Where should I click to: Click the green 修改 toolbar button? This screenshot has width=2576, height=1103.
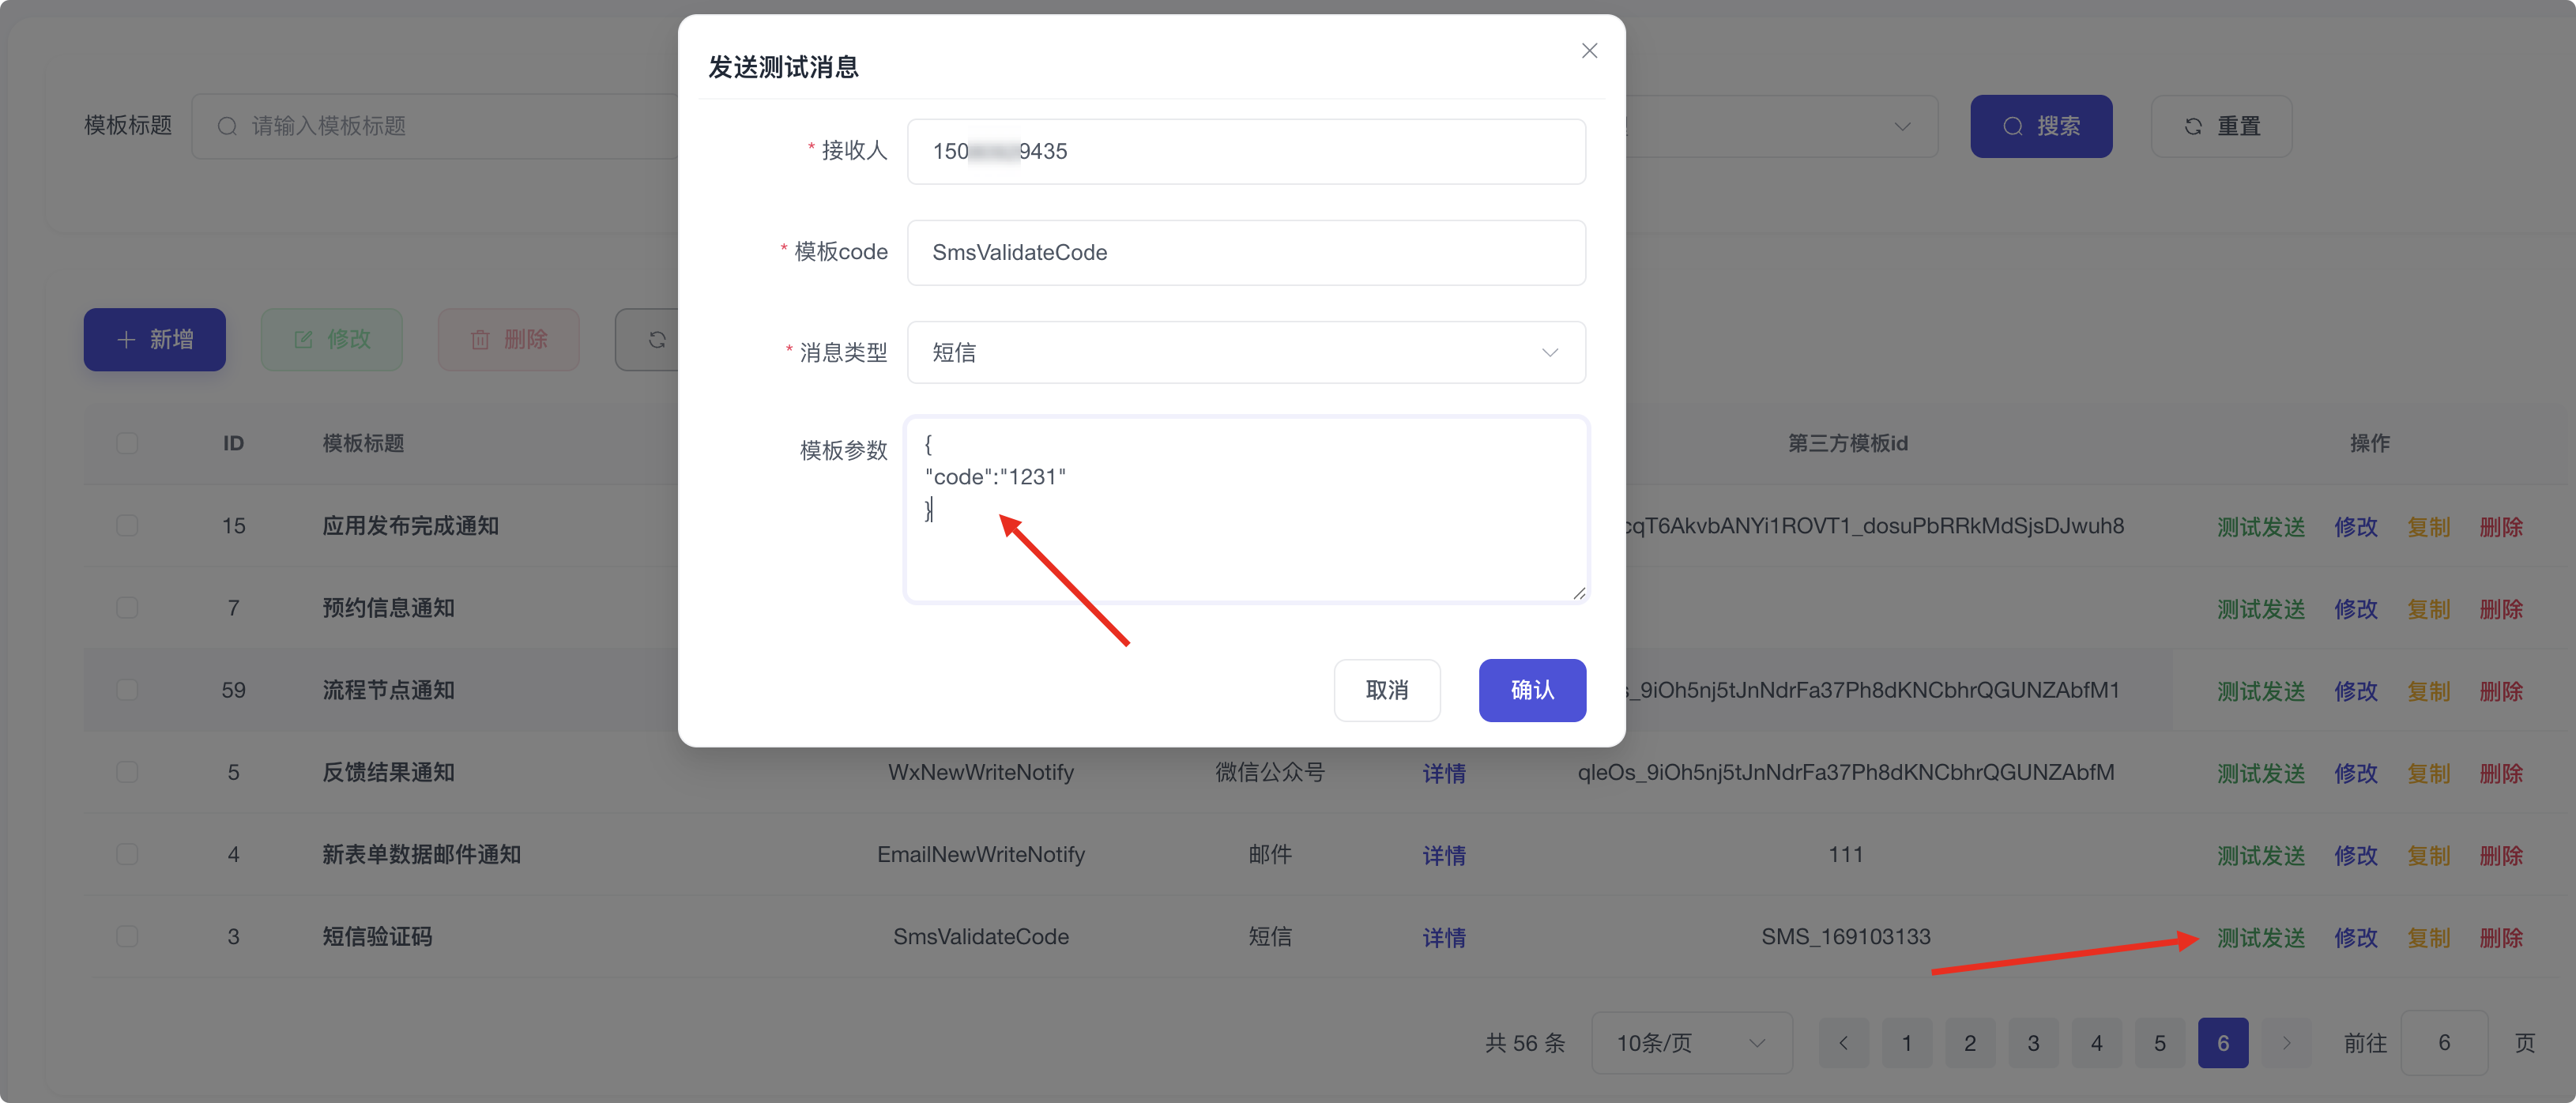click(x=332, y=339)
